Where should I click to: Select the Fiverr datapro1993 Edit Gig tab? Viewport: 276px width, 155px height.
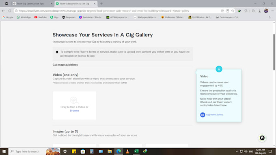click(76, 4)
